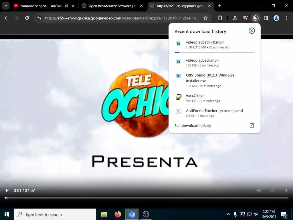Switch to the Open Broadcaster Software tab
Image resolution: width=293 pixels, height=220 pixels.
pos(112,6)
